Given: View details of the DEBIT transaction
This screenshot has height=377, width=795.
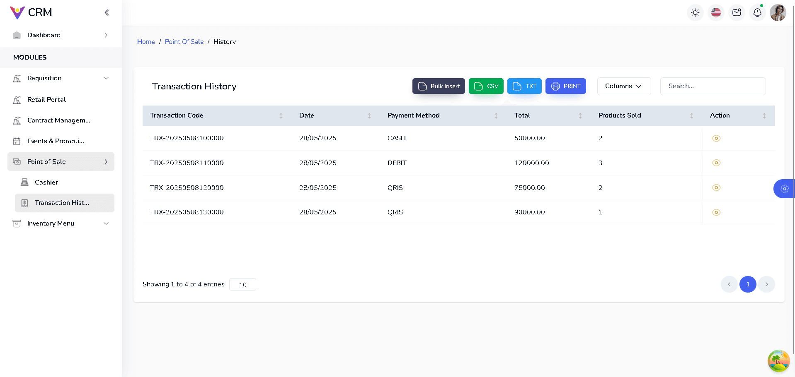Looking at the screenshot, I should (x=716, y=163).
